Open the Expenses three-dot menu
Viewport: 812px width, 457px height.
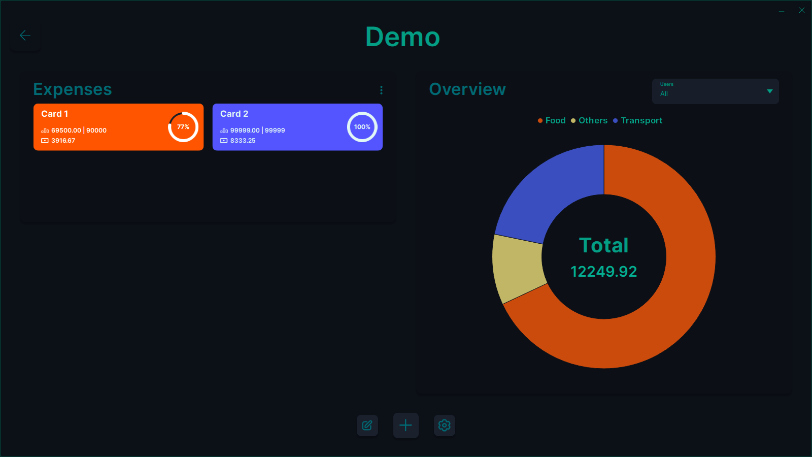(381, 90)
